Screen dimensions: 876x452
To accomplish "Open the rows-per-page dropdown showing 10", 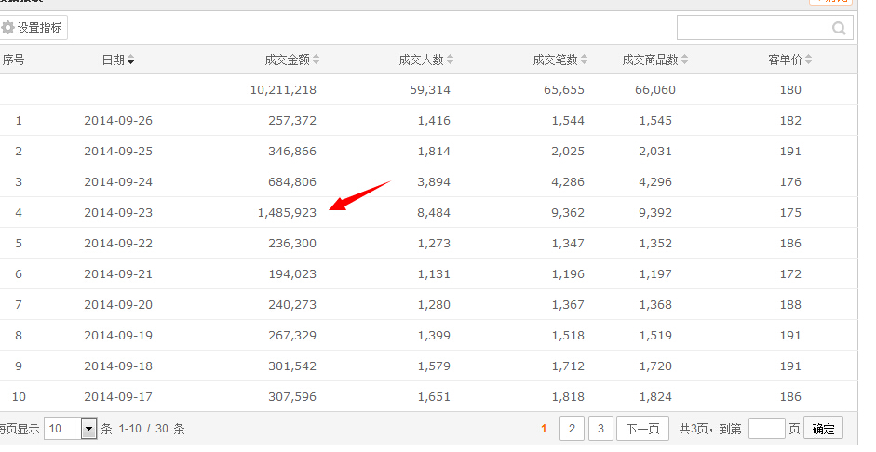I will [x=89, y=429].
